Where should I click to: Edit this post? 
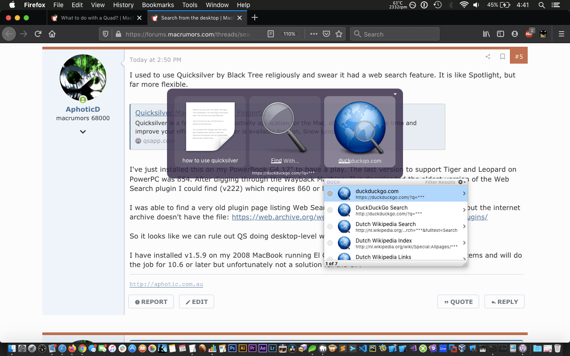(x=197, y=302)
